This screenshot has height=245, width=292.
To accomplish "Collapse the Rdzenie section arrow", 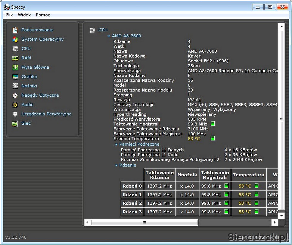I will (116, 165).
